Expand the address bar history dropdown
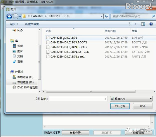Image resolution: width=156 pixels, height=137 pixels. pyautogui.click(x=101, y=16)
